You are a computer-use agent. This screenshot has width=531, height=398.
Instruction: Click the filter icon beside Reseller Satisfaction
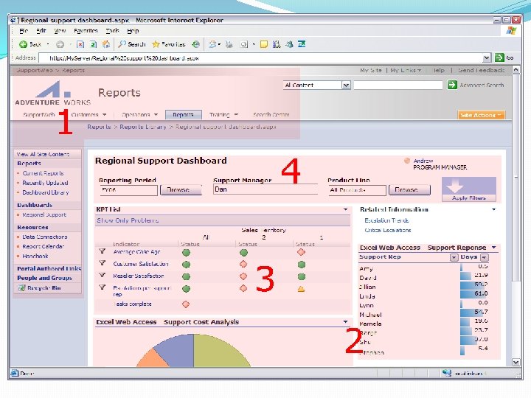click(103, 276)
